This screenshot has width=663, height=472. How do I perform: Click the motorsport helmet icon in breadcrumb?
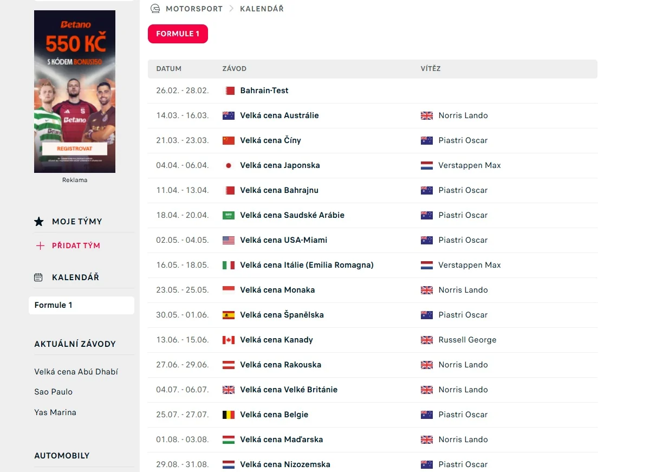click(155, 9)
